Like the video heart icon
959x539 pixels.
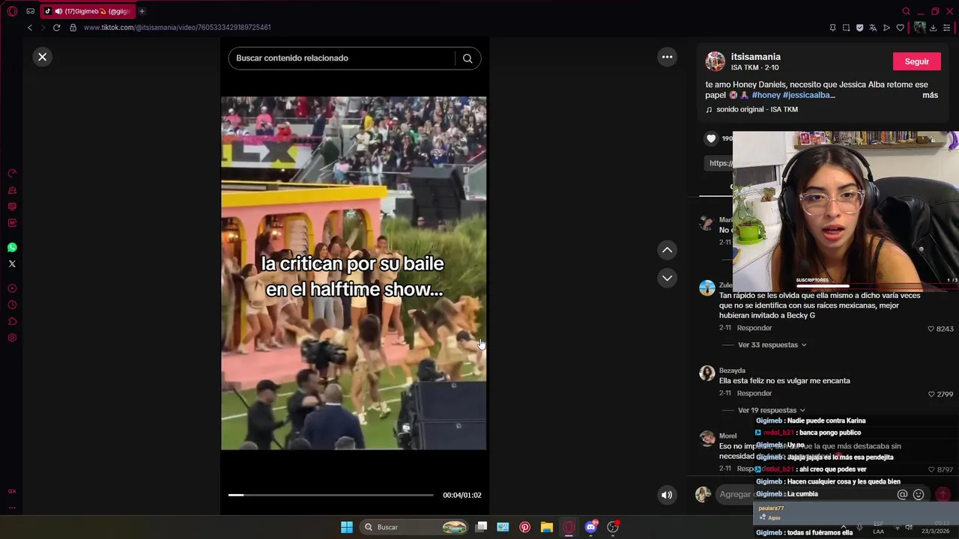pos(711,138)
